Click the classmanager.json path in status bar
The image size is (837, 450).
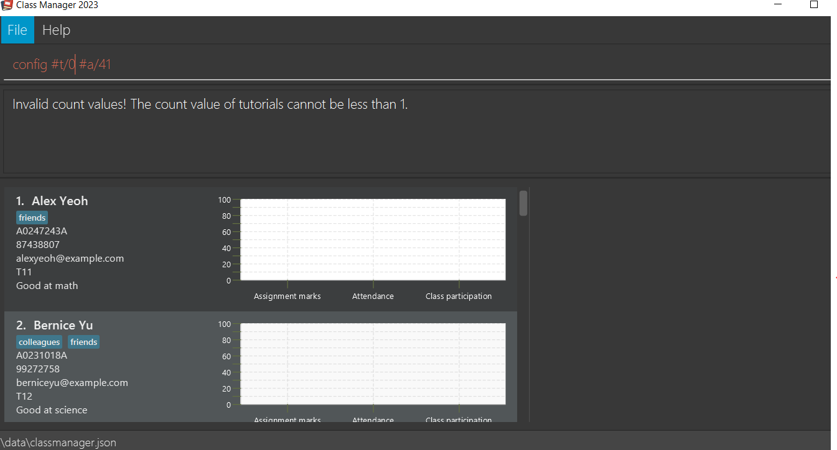[58, 443]
